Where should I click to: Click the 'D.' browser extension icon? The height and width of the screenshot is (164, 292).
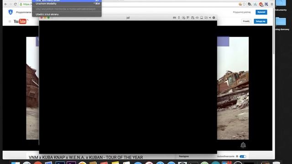[x=250, y=4]
